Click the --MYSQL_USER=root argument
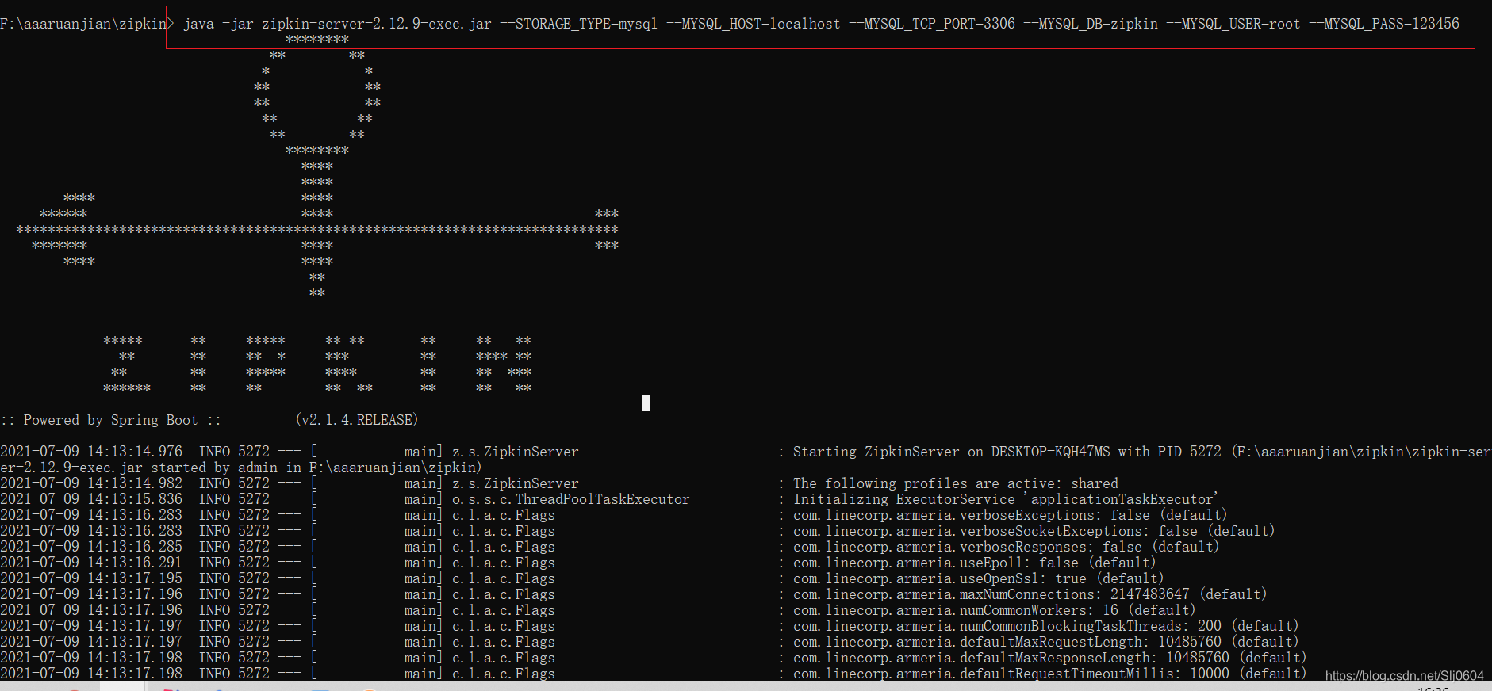Image resolution: width=1492 pixels, height=691 pixels. [x=1233, y=24]
